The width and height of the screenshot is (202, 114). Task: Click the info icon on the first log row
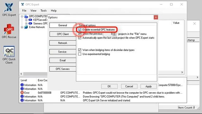pyautogui.click(x=22, y=85)
